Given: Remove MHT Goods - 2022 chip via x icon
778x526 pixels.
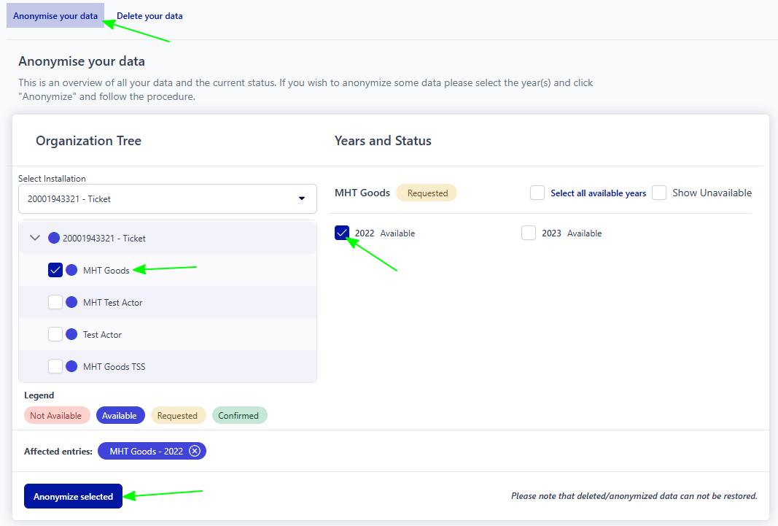Looking at the screenshot, I should pos(194,451).
